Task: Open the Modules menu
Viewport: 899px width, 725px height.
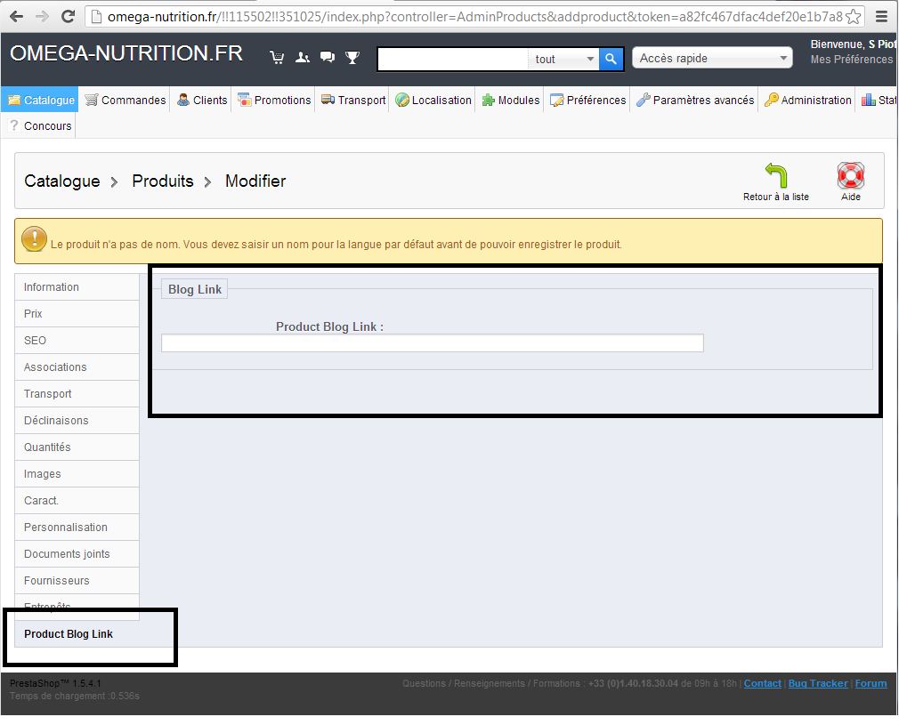Action: (510, 100)
